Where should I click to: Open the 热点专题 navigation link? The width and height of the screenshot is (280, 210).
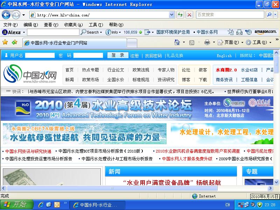(x=90, y=70)
